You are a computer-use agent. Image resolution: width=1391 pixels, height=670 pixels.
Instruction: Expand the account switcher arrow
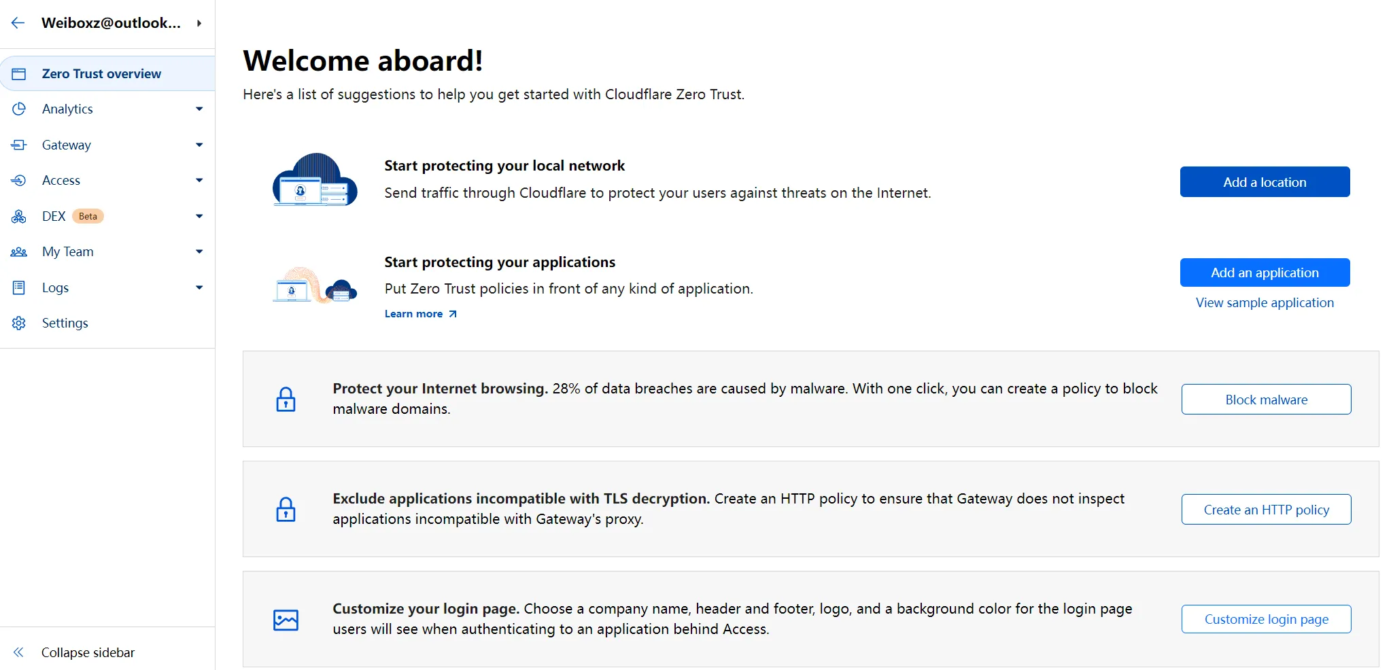click(199, 23)
